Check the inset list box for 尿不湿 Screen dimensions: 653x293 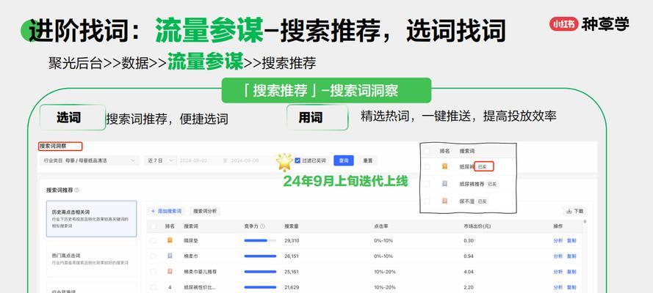point(427,201)
